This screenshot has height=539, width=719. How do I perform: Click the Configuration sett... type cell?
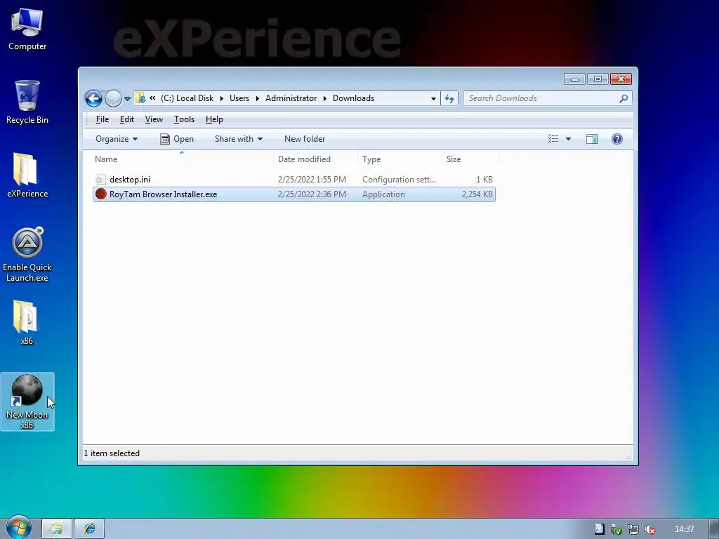pyautogui.click(x=399, y=179)
